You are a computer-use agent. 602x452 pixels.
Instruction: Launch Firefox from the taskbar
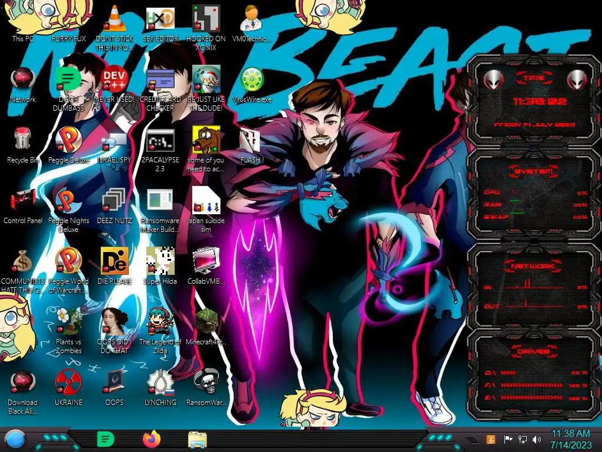[x=152, y=439]
